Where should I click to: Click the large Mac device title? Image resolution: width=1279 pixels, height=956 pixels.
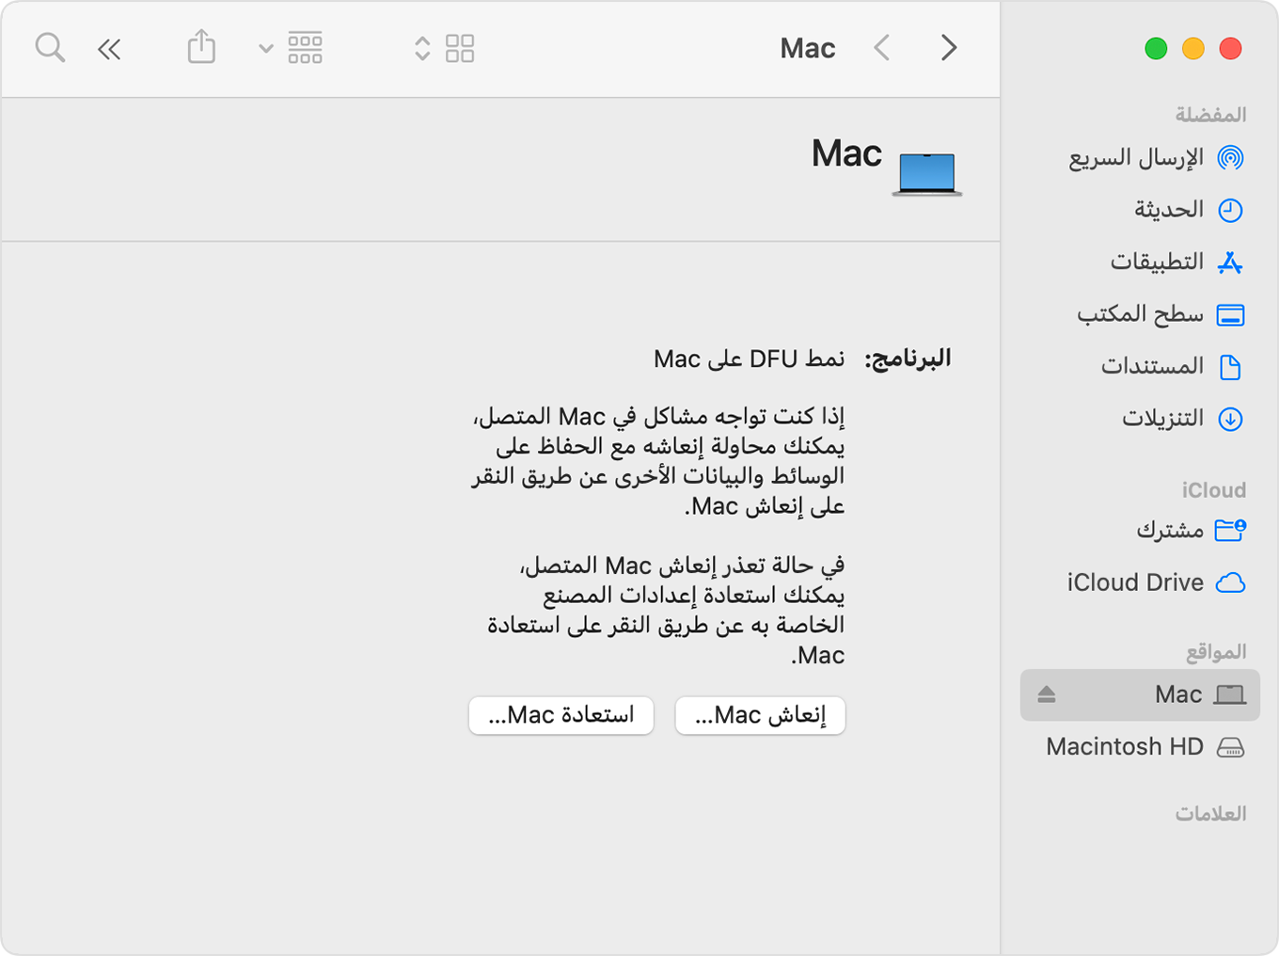pos(846,153)
